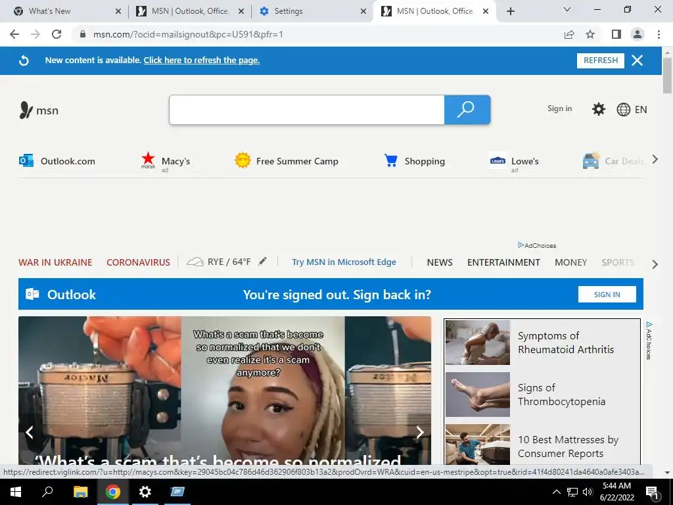
Task: Open taskbar search magnifier
Action: [47, 491]
